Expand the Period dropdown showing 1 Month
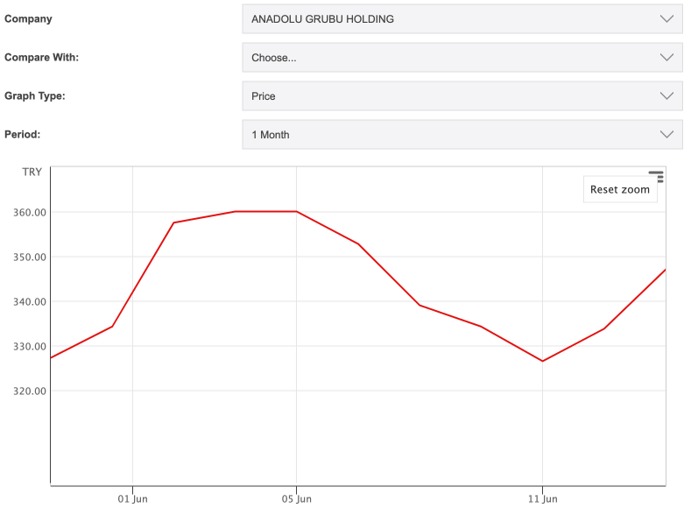 462,135
